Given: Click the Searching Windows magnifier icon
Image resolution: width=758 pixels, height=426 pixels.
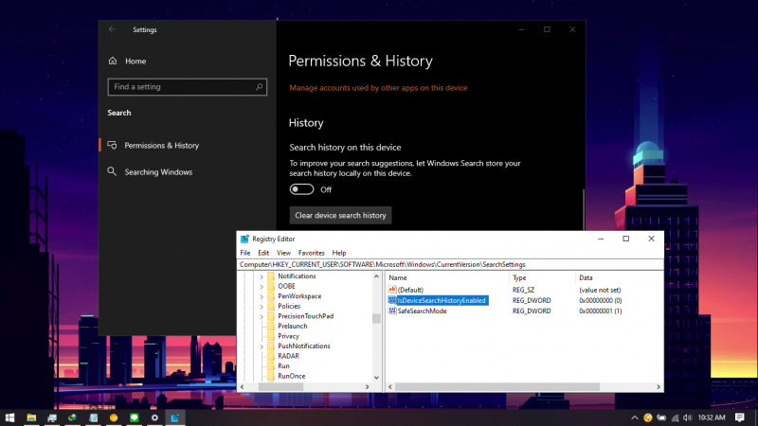Looking at the screenshot, I should point(112,171).
